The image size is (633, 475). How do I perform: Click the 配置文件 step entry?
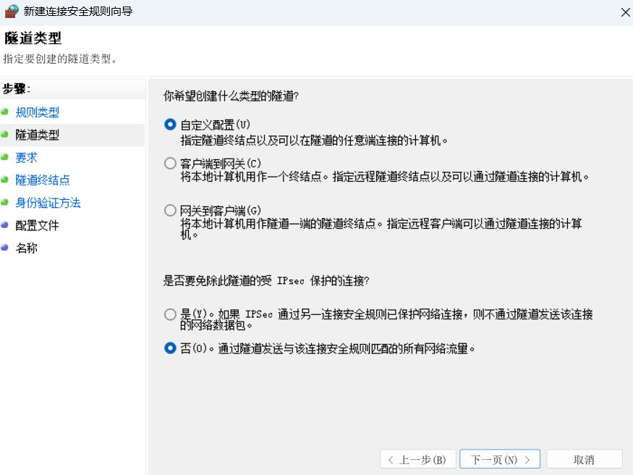click(x=37, y=225)
